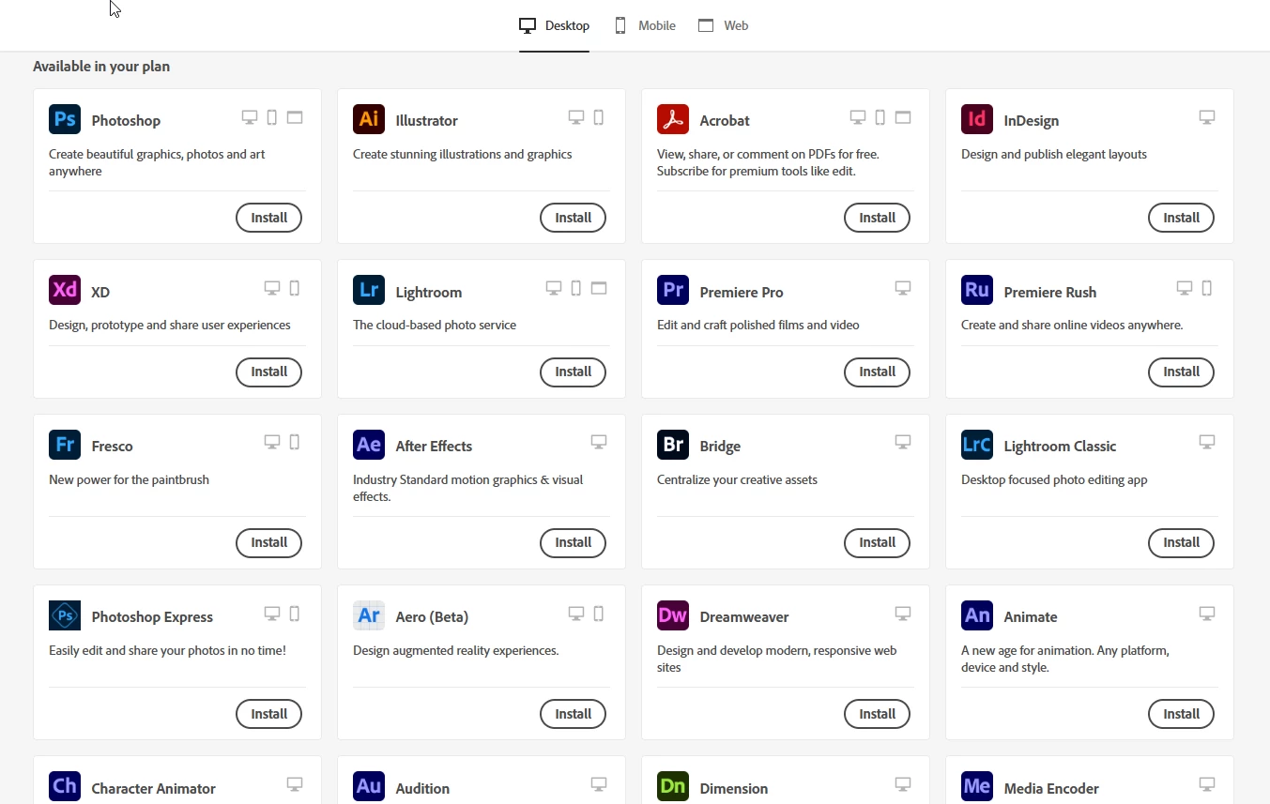This screenshot has width=1270, height=804.
Task: Click the Lightroom Lr app icon
Action: [369, 290]
